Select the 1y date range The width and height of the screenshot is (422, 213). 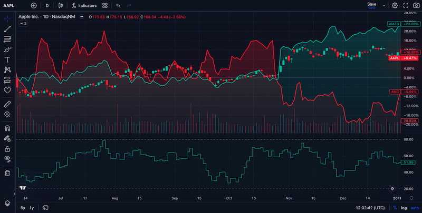pos(32,208)
